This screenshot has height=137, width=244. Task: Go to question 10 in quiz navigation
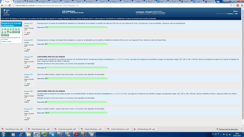[x=8, y=32]
